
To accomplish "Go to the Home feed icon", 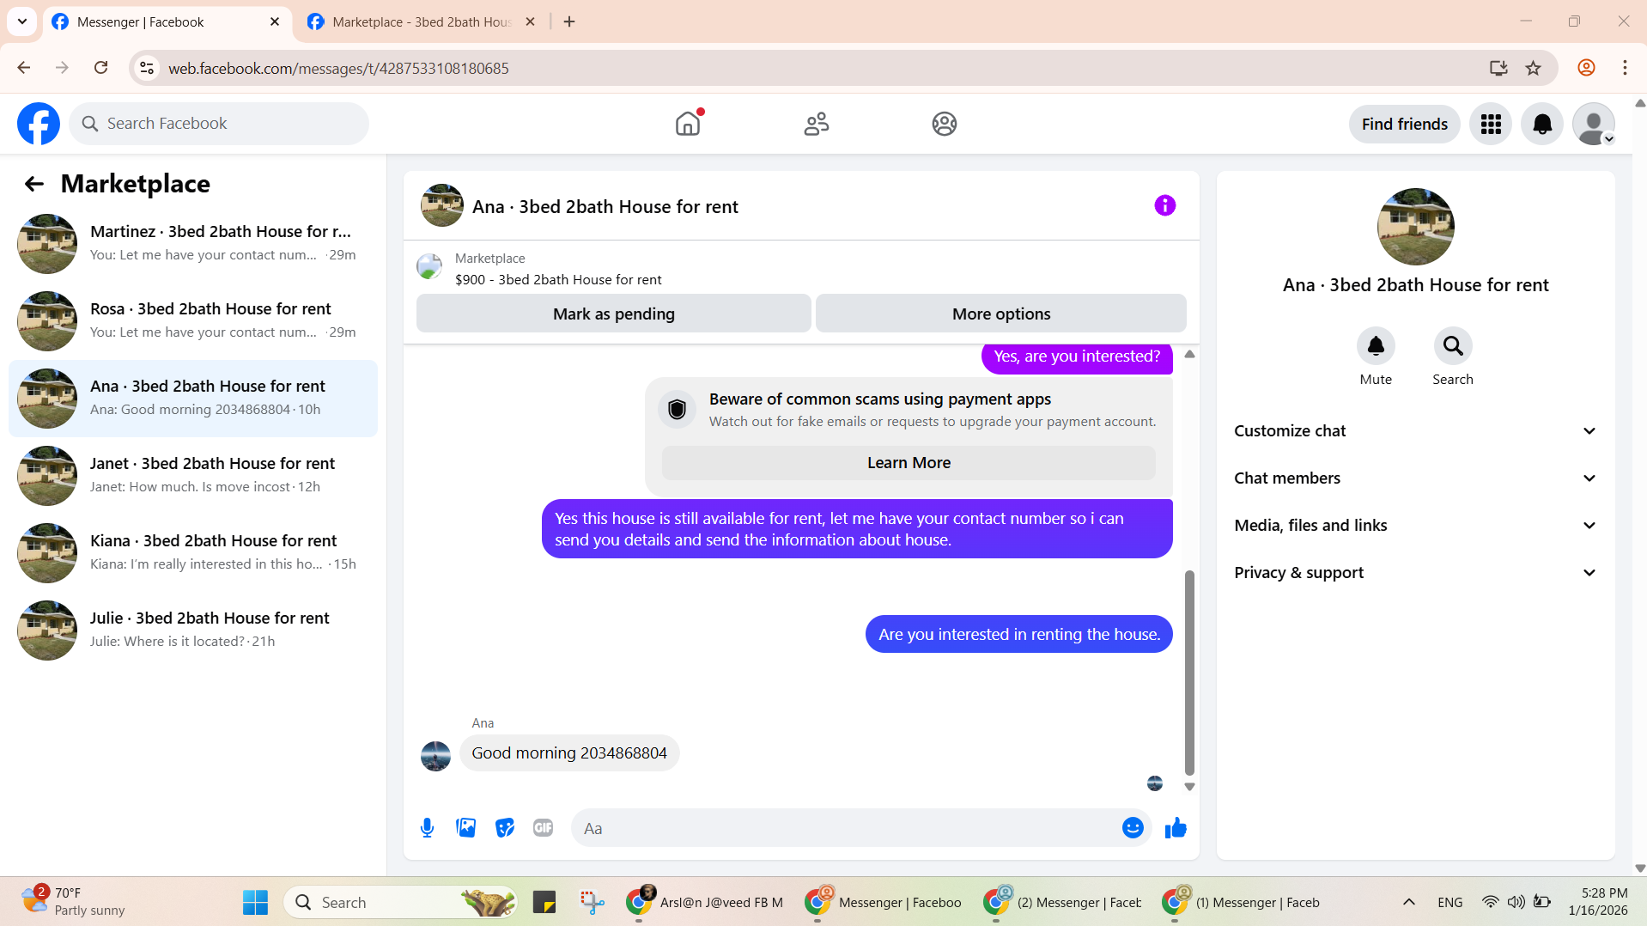I will pyautogui.click(x=688, y=124).
